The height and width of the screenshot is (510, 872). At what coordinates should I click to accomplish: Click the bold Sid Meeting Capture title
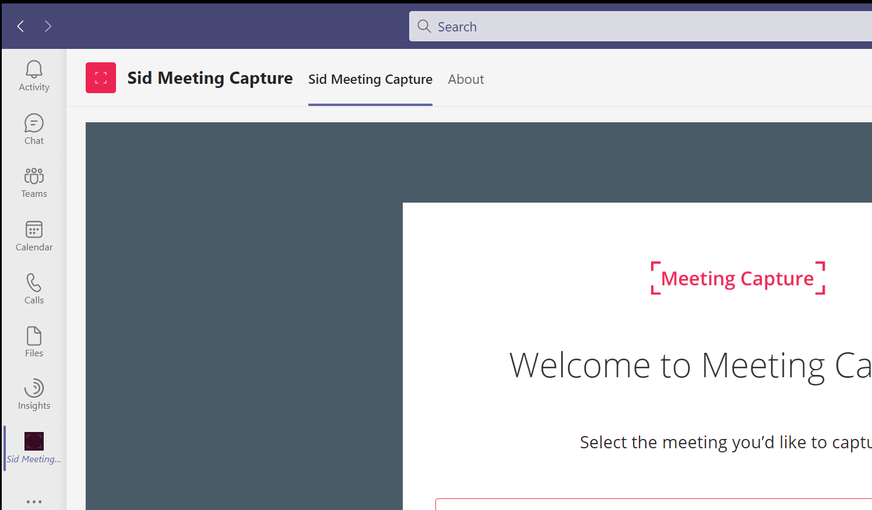point(210,78)
